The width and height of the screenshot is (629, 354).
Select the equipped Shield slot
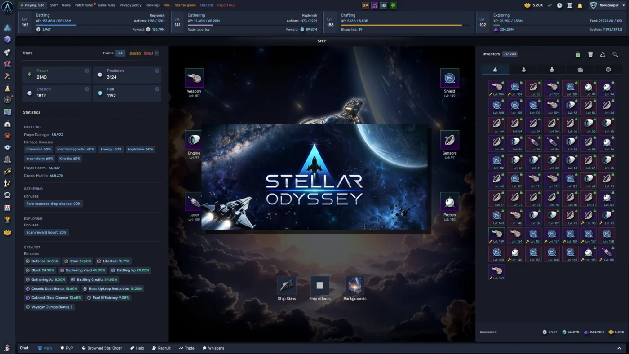point(449,78)
